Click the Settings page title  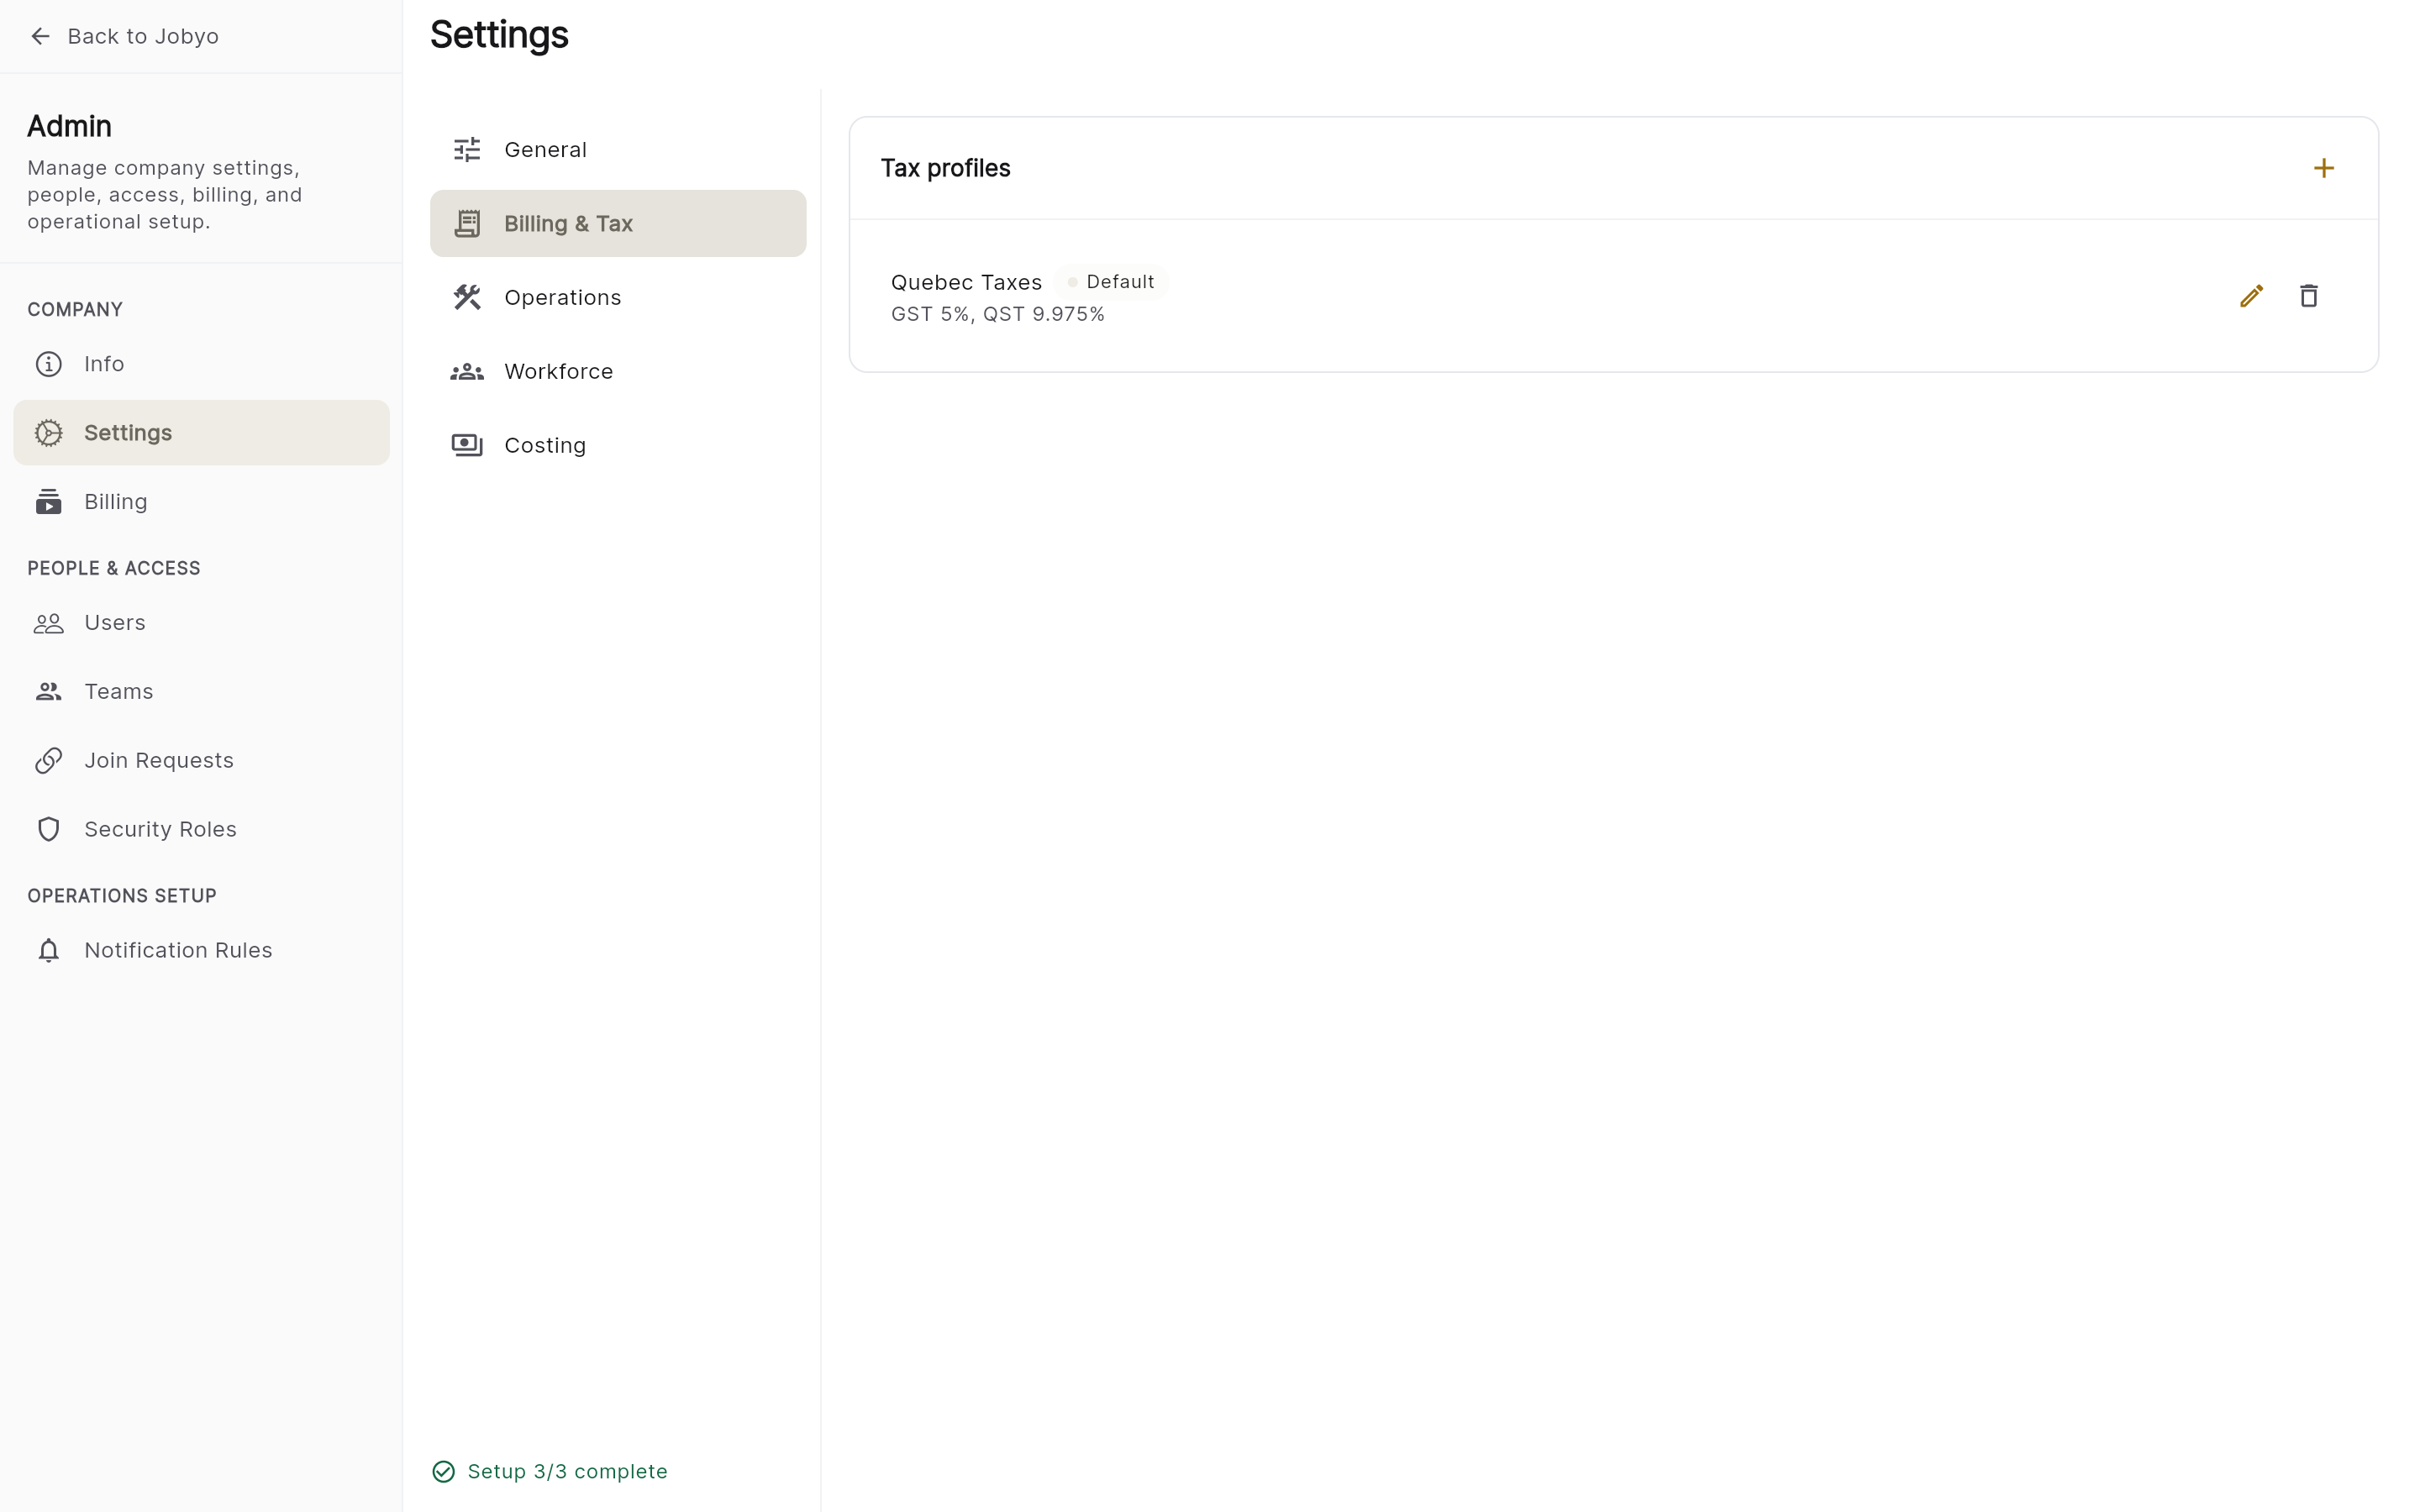click(499, 35)
